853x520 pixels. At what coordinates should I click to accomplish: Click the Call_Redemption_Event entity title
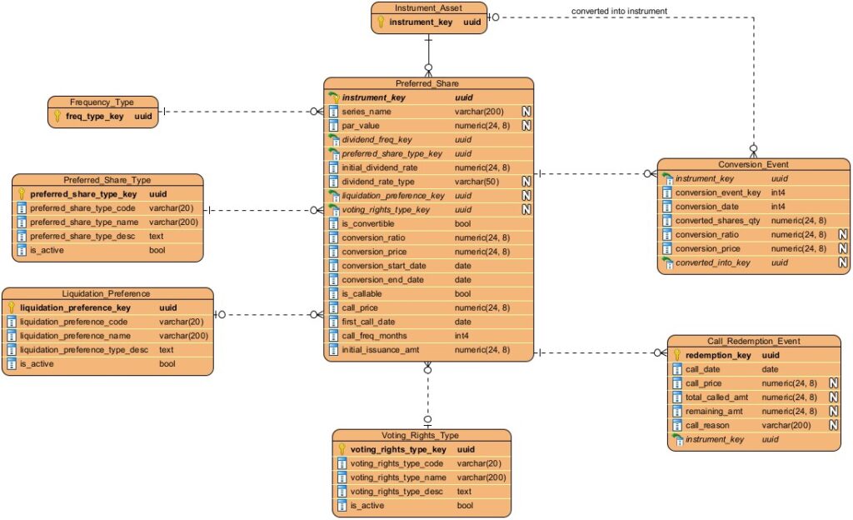[753, 341]
